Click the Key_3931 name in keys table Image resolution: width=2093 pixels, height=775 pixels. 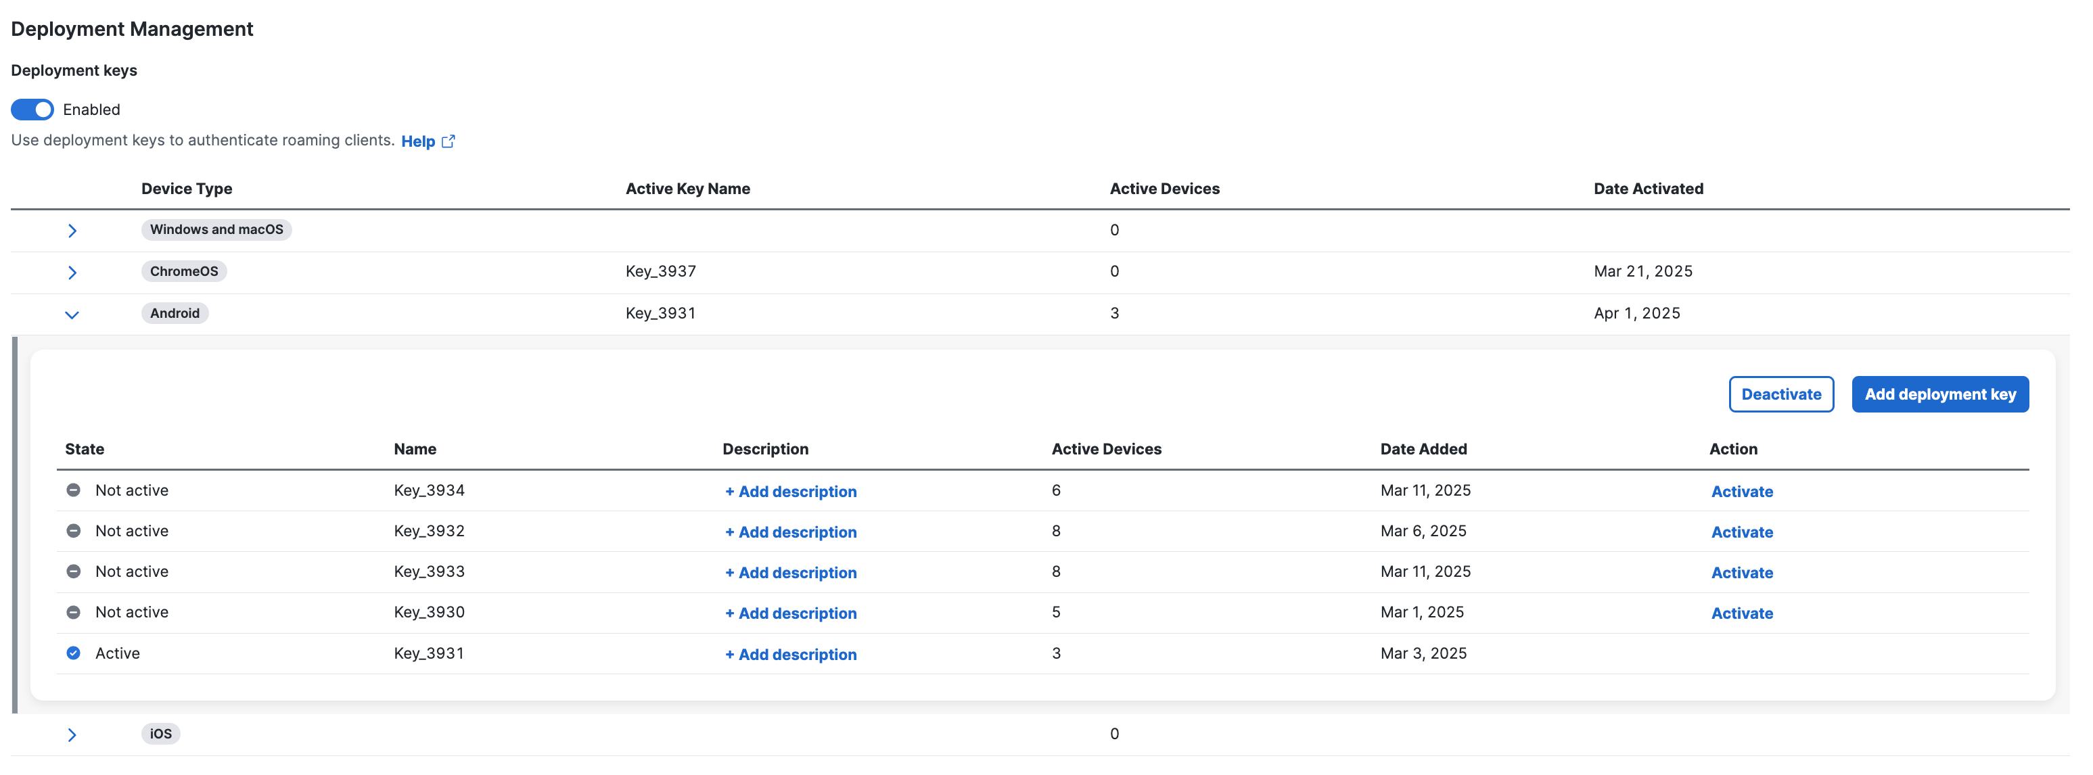coord(429,654)
